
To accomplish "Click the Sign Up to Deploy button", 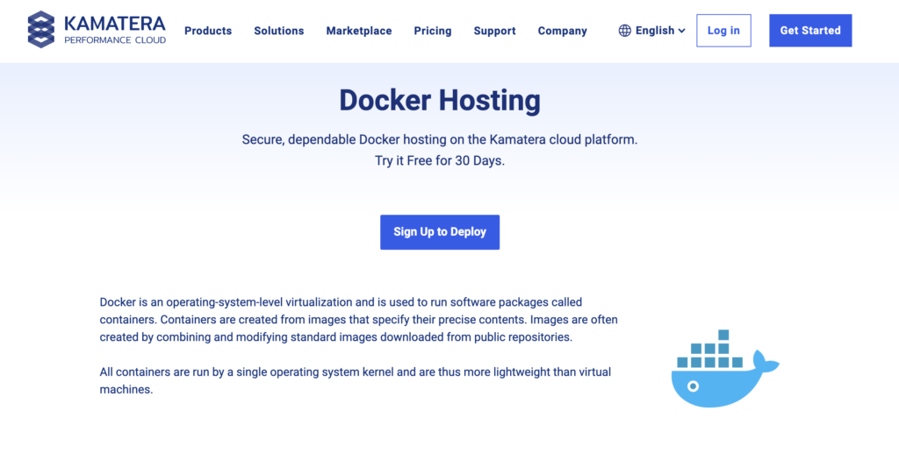I will [x=440, y=232].
